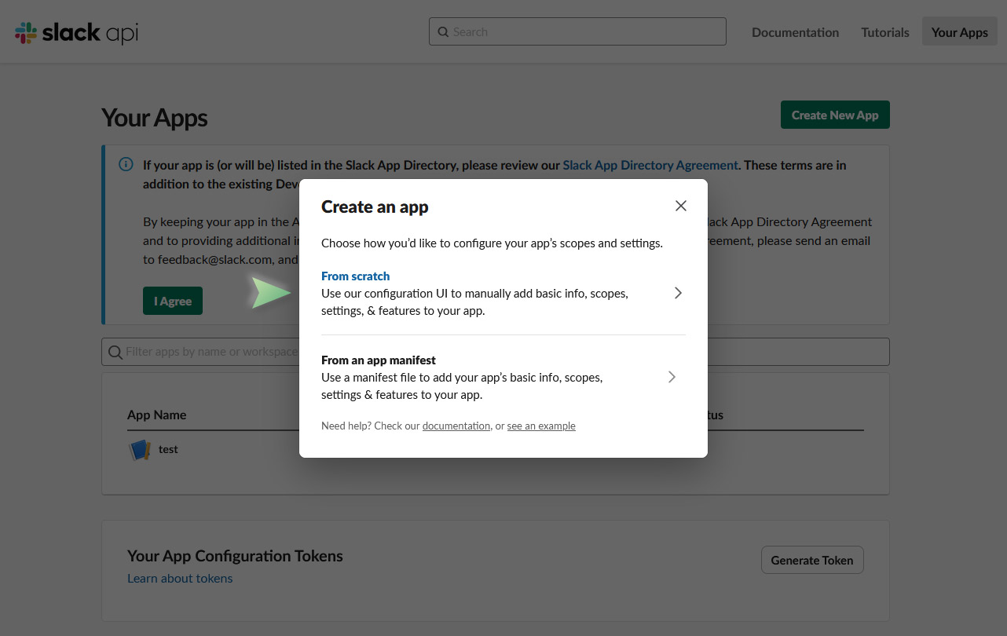Image resolution: width=1007 pixels, height=636 pixels.
Task: Click the test app icon
Action: tap(140, 450)
